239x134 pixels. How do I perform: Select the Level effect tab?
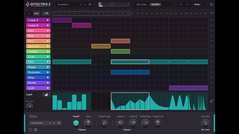coord(38,88)
